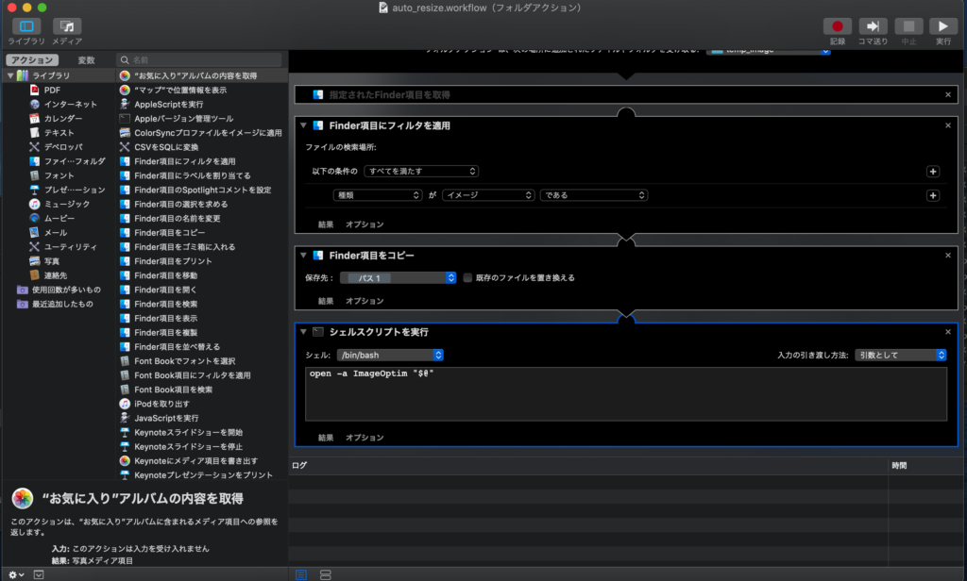Click the shell script text area
The width and height of the screenshot is (967, 581).
pyautogui.click(x=626, y=394)
